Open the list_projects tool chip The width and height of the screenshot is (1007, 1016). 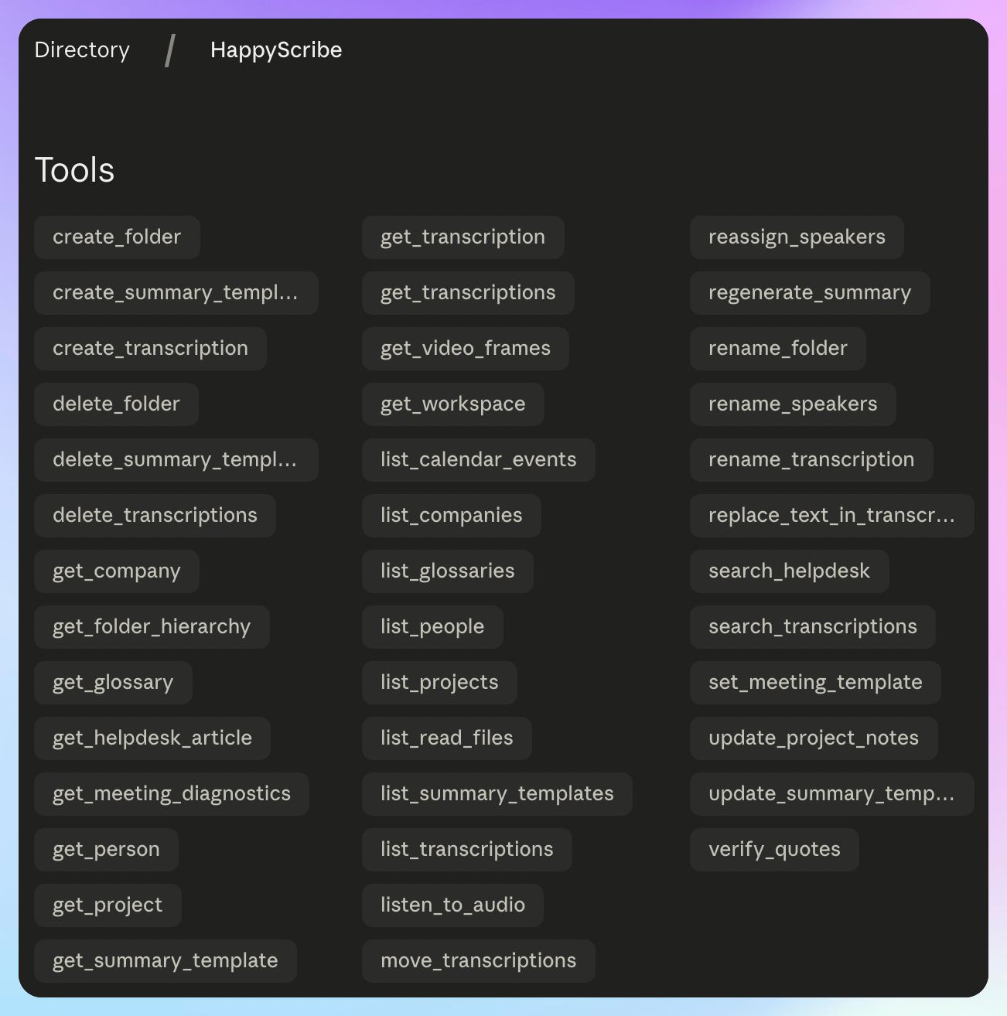pyautogui.click(x=439, y=683)
